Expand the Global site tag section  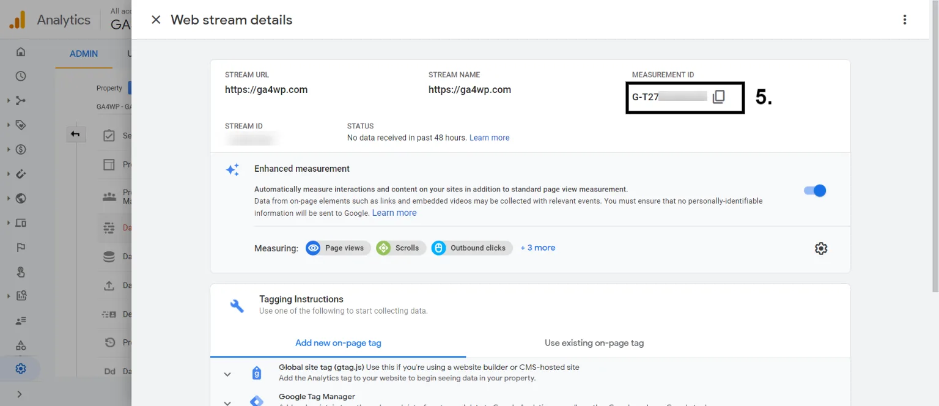[x=227, y=374]
